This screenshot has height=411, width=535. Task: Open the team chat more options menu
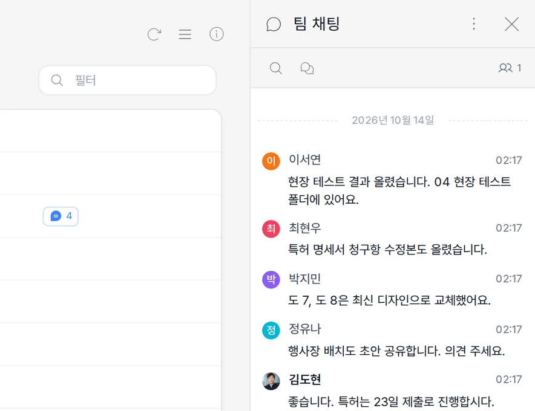pyautogui.click(x=474, y=24)
